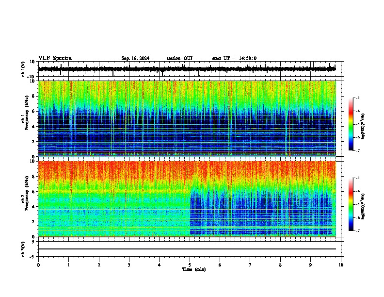Click the "5" tick on the time axis
This screenshot has height=297, width=384.
(x=190, y=265)
